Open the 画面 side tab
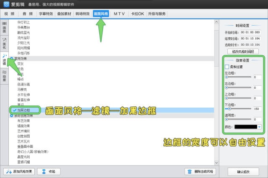The width and height of the screenshot is (268, 178). click(x=4, y=27)
